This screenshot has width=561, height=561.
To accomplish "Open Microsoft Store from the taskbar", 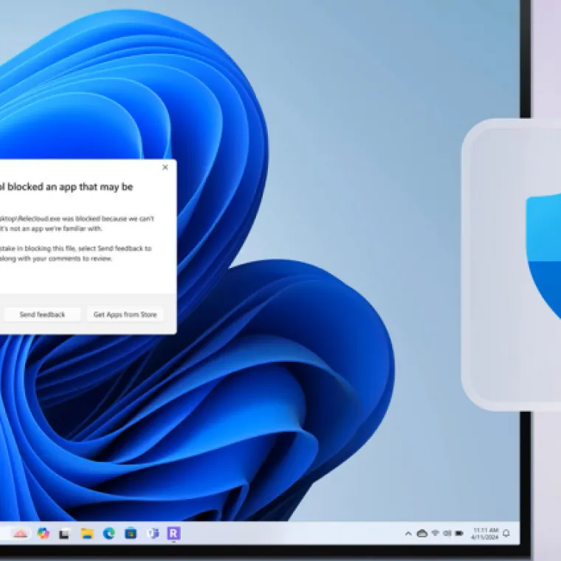I will [131, 534].
